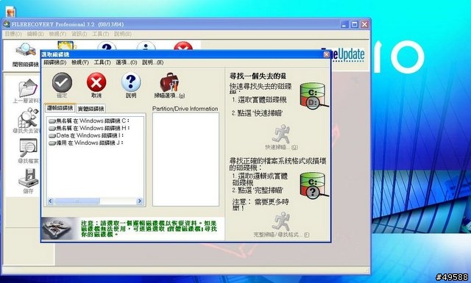Click drive list scrollbar left arrow
The height and width of the screenshot is (283, 471).
(x=50, y=201)
